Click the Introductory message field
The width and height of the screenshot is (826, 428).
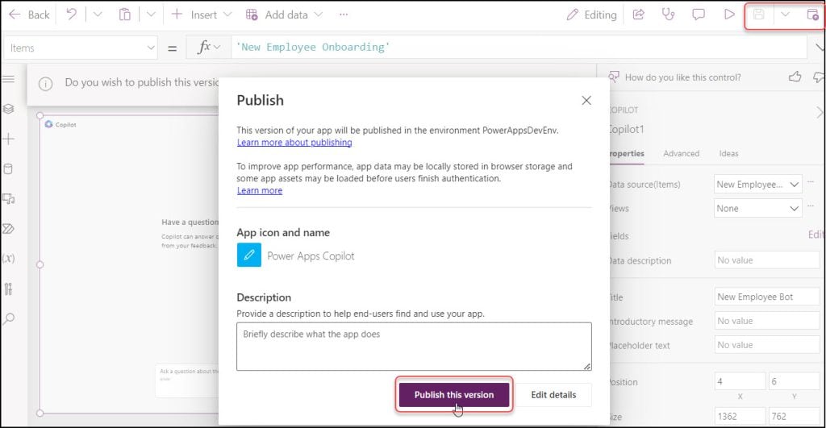[767, 321]
